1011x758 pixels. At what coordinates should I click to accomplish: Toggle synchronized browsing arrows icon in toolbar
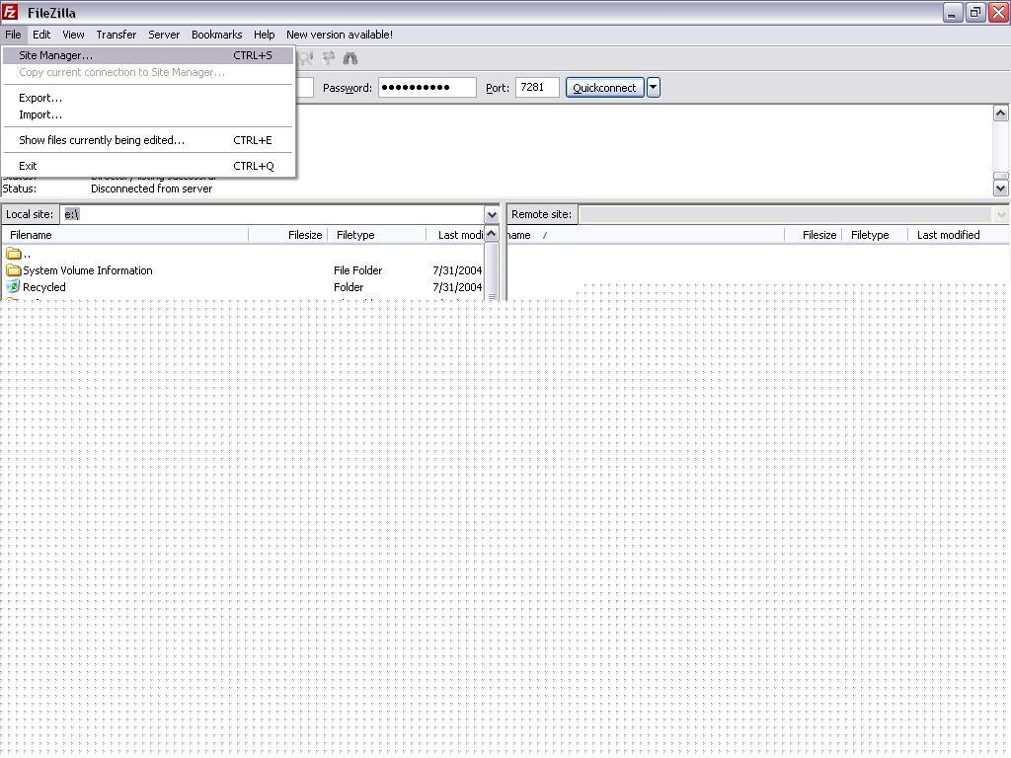(x=329, y=58)
